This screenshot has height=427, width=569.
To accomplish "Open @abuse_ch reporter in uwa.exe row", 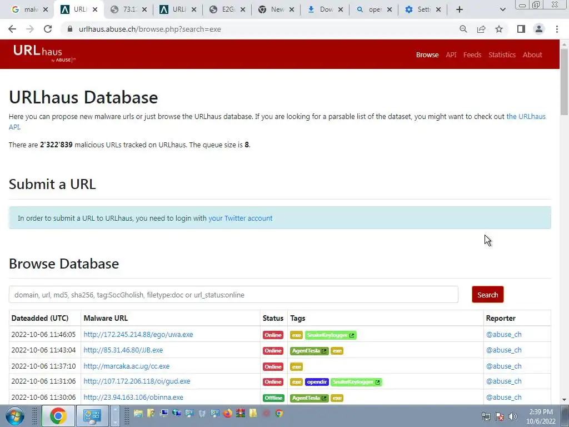I will pos(503,334).
